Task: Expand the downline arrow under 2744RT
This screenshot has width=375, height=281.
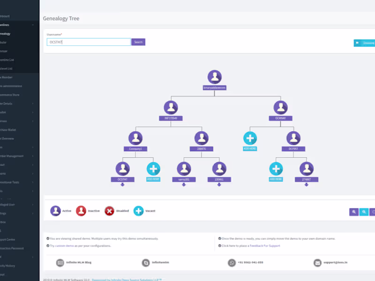Action: click(x=307, y=185)
